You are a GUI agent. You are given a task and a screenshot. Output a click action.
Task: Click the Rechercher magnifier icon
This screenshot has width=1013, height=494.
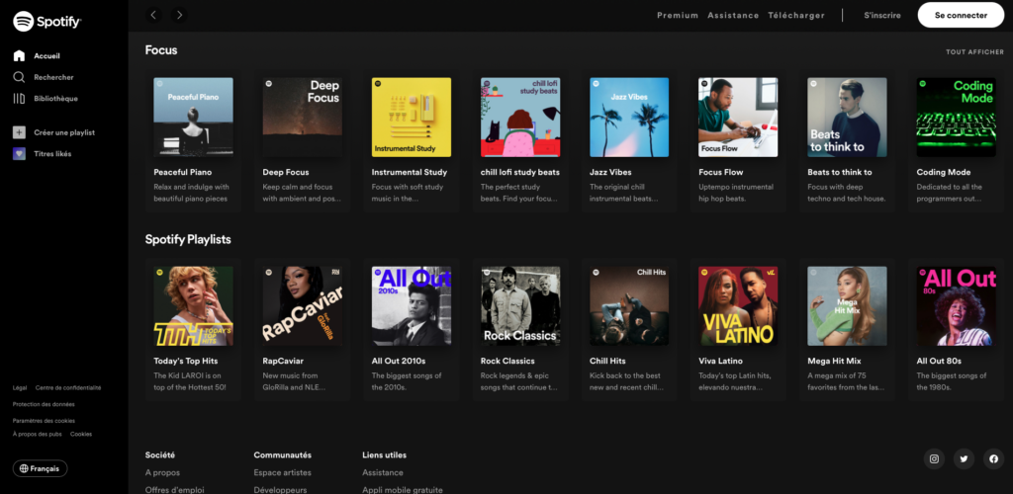20,77
